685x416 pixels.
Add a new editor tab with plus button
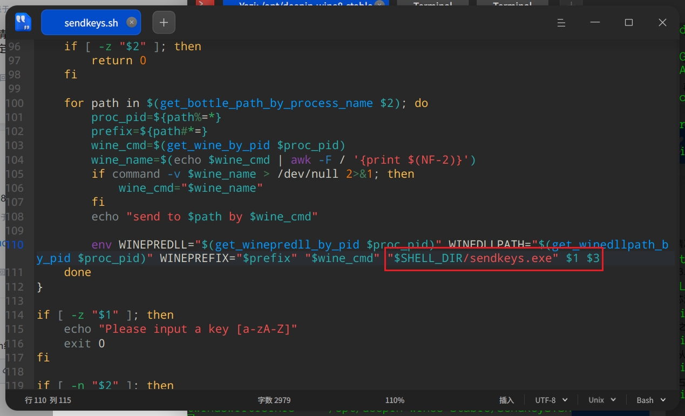164,22
